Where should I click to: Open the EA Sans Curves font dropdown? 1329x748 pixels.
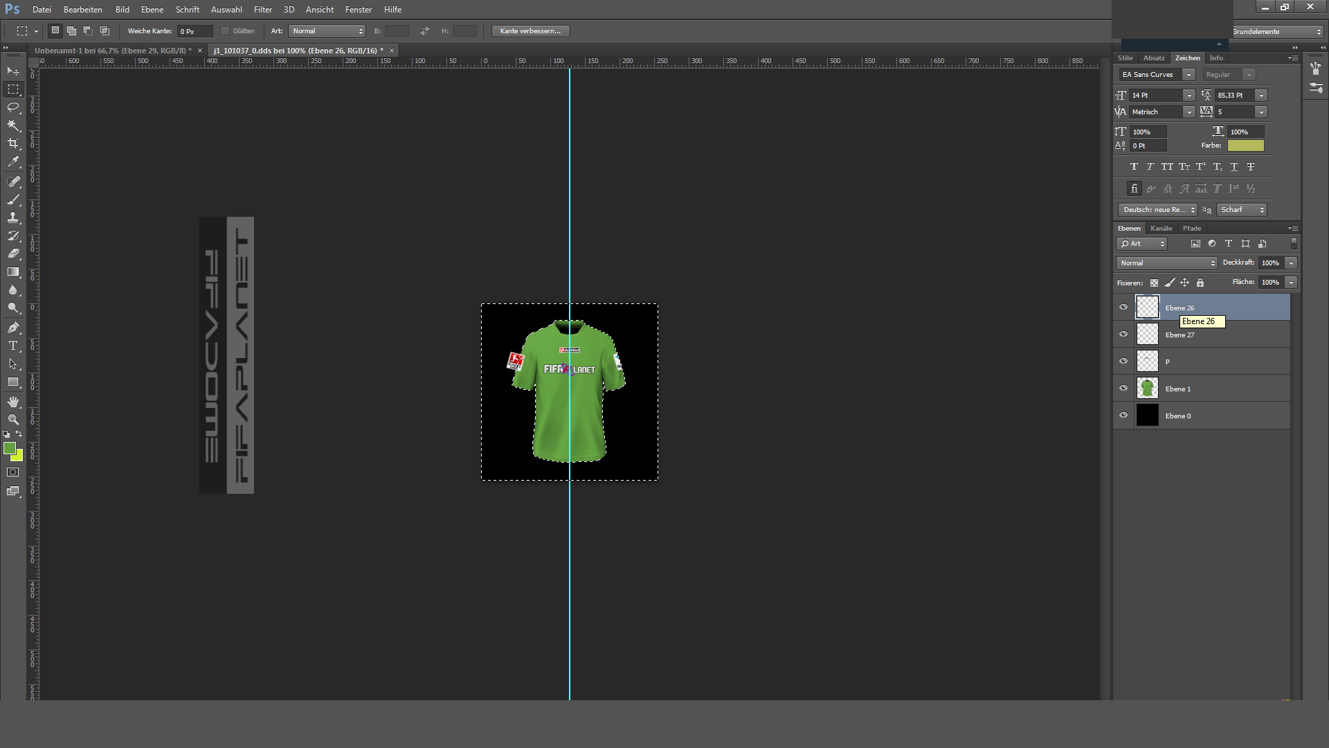point(1188,75)
